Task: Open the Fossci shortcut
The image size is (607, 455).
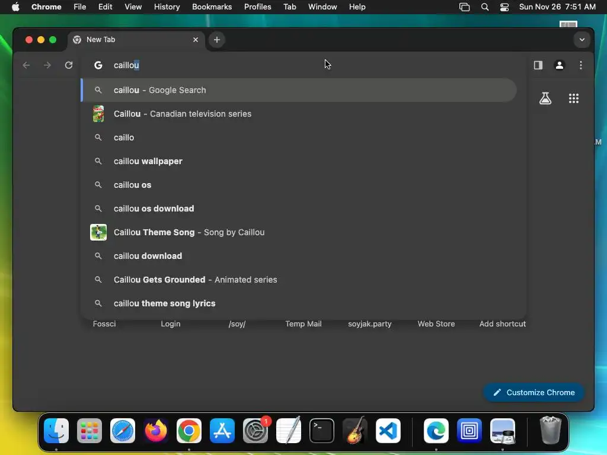Action: click(104, 324)
